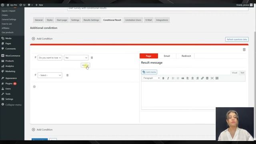Open the Howdy, jessica account menu
The height and width of the screenshot is (144, 256).
(x=244, y=5)
